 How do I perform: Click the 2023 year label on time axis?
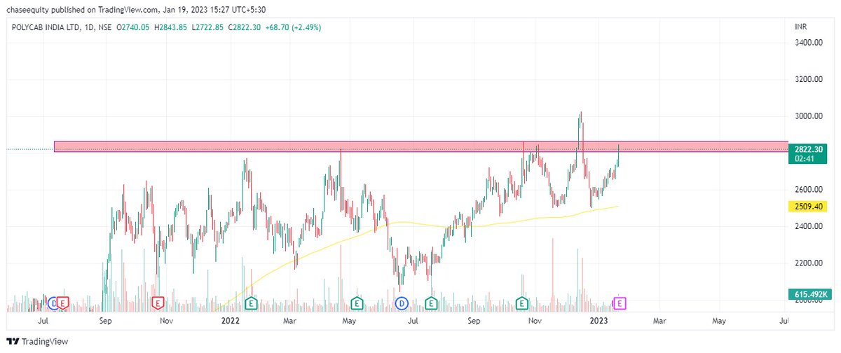coord(598,321)
